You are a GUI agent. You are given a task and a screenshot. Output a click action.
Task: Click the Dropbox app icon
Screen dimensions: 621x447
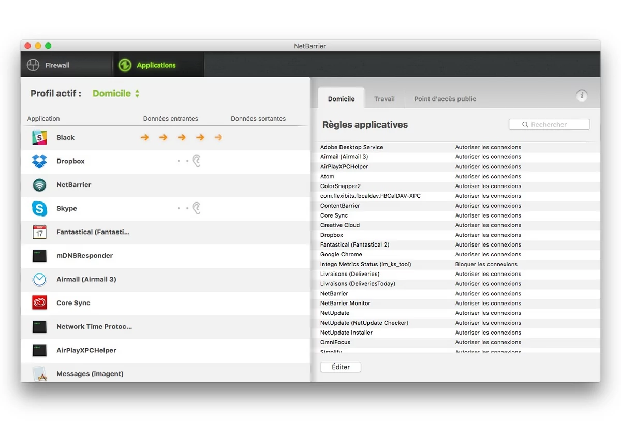pyautogui.click(x=39, y=161)
